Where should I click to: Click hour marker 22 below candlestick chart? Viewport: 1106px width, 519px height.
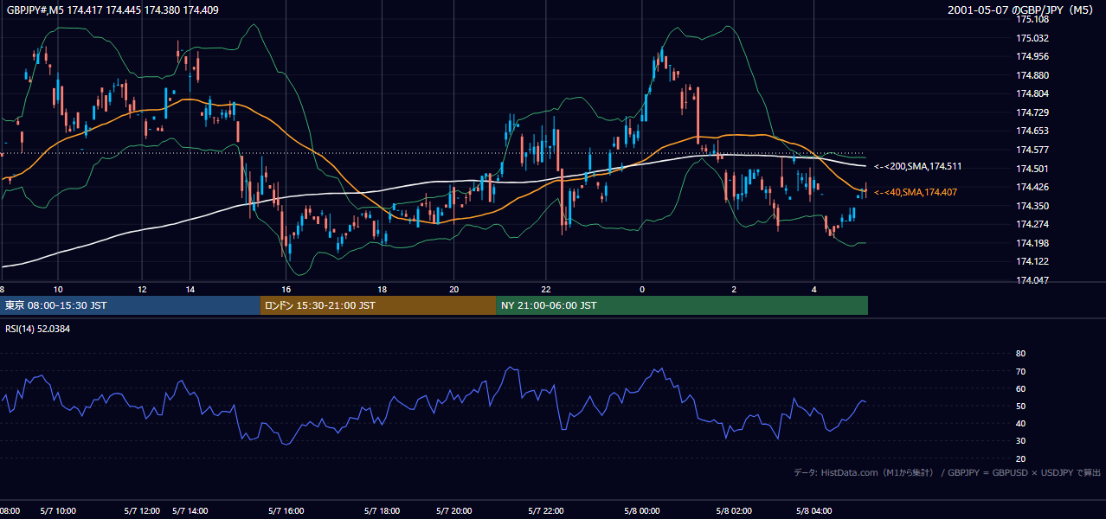[x=545, y=289]
